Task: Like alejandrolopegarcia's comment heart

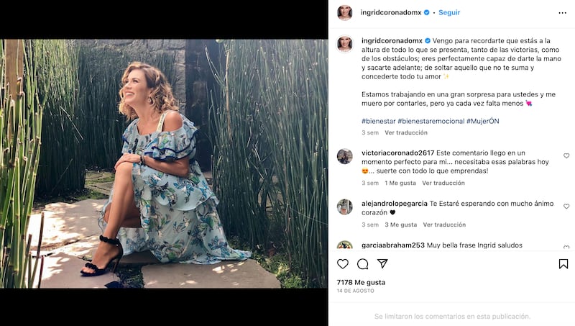Action: (x=566, y=207)
